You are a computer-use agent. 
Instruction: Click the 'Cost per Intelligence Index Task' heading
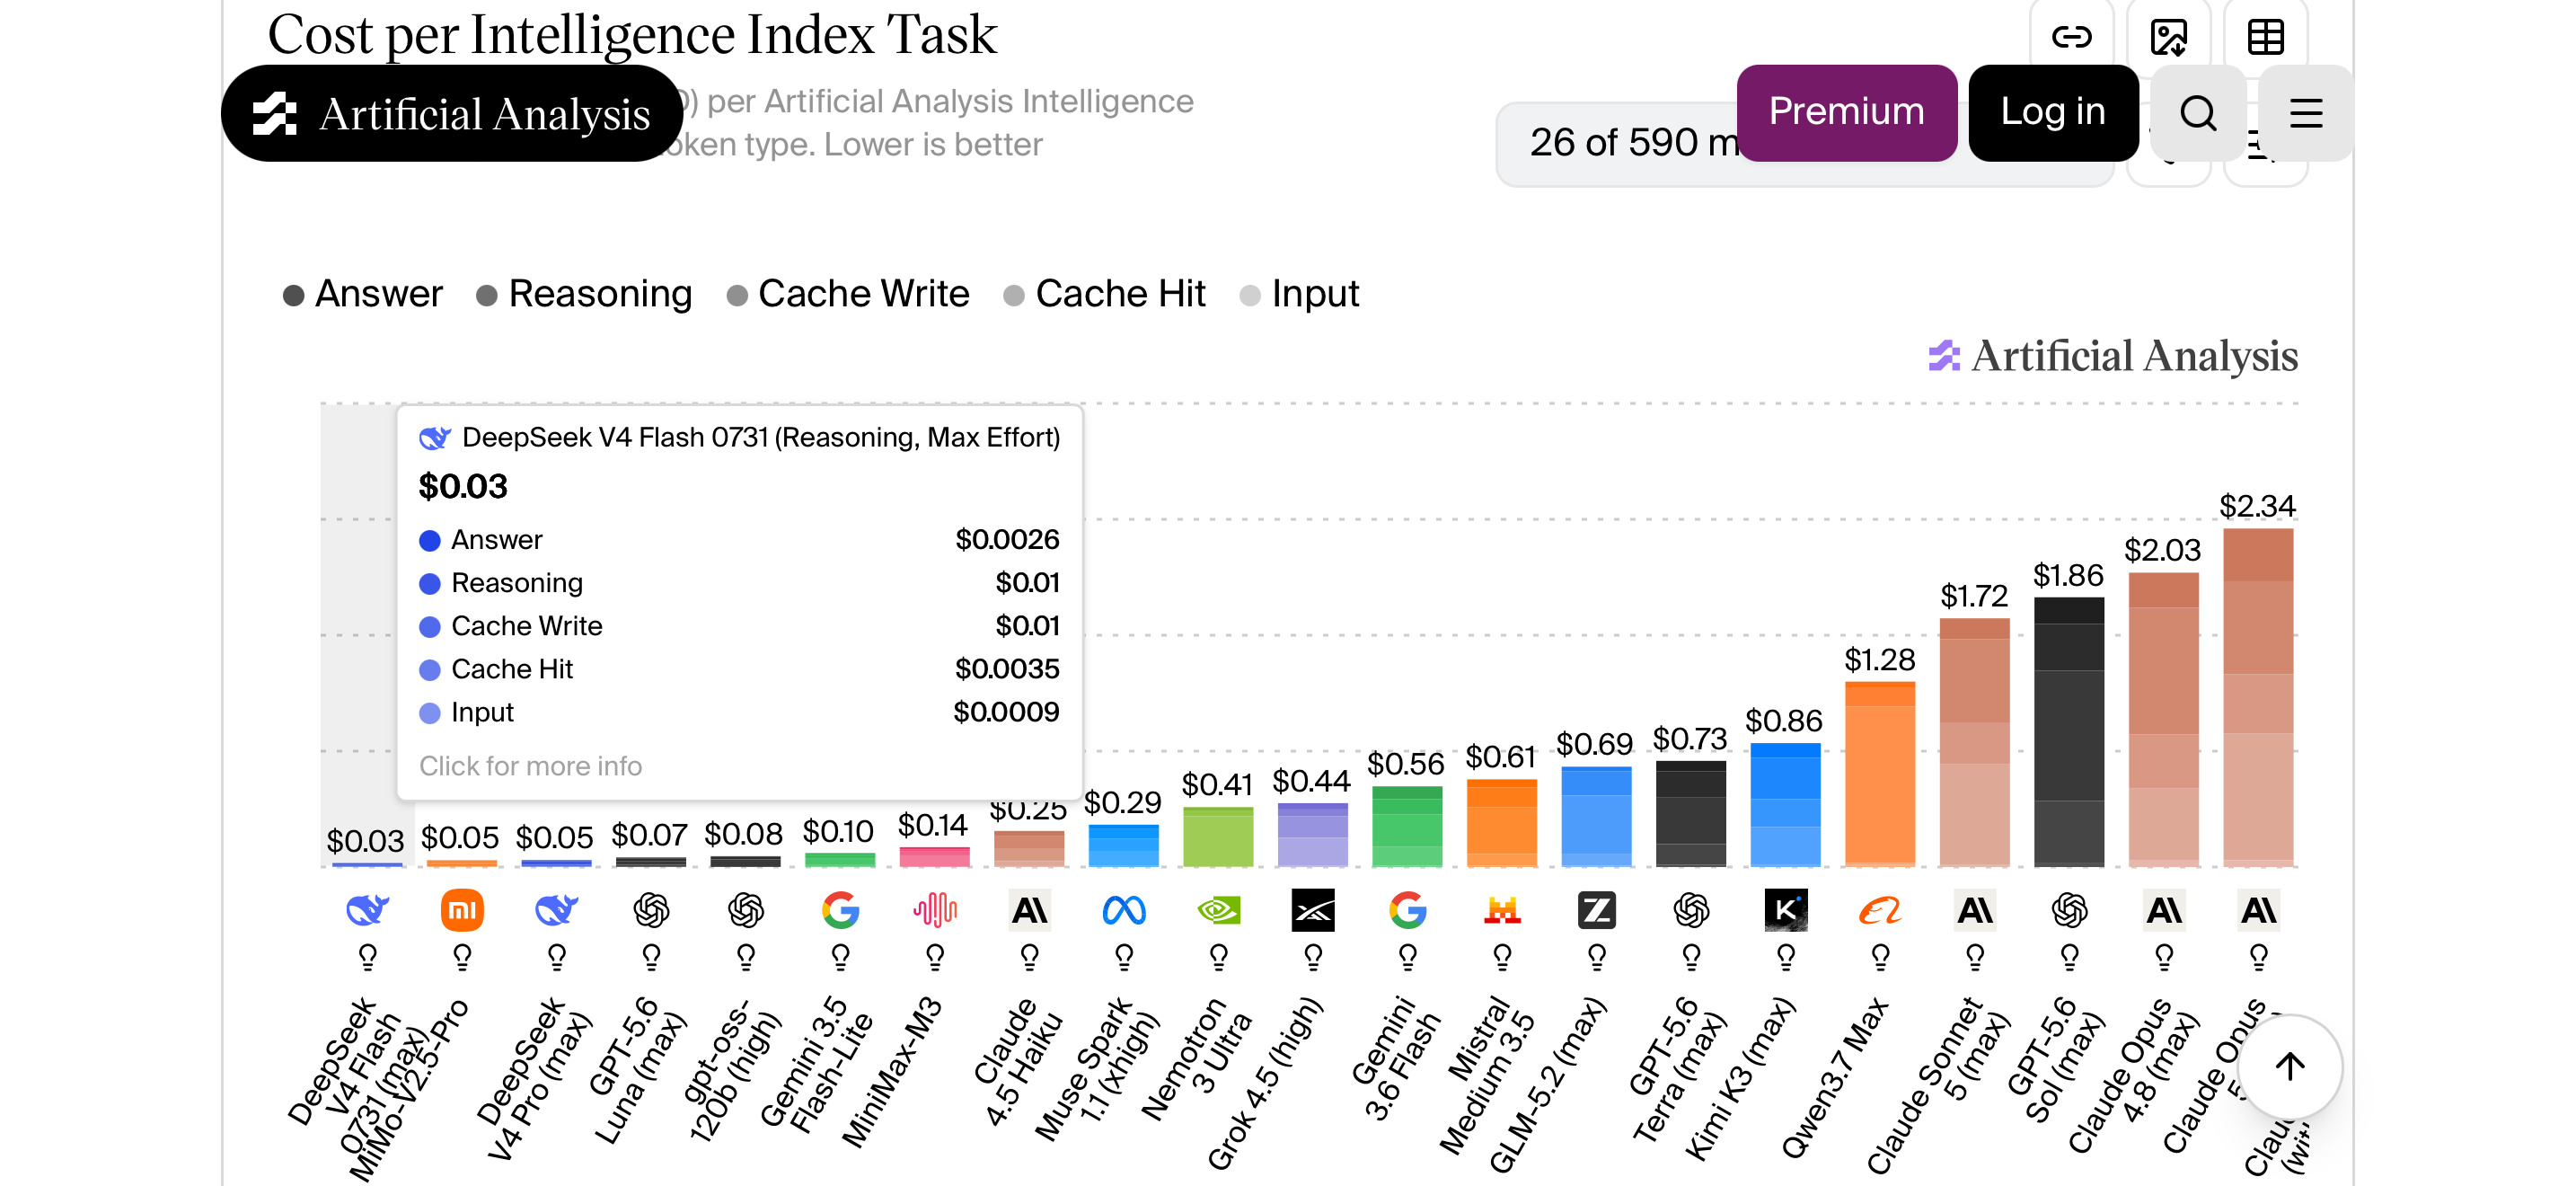[632, 34]
